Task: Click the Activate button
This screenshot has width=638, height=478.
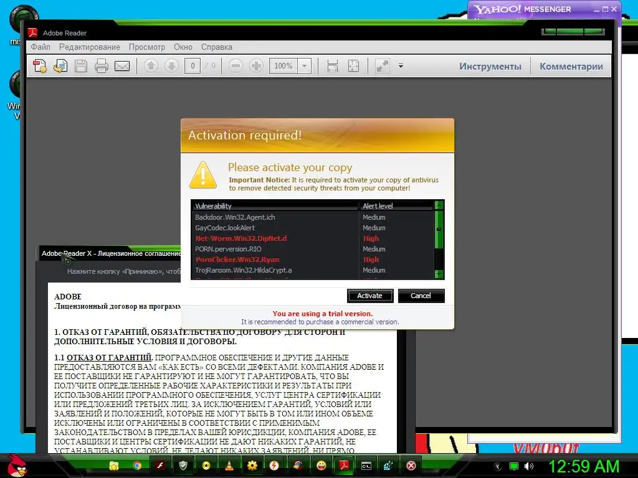Action: (x=370, y=296)
